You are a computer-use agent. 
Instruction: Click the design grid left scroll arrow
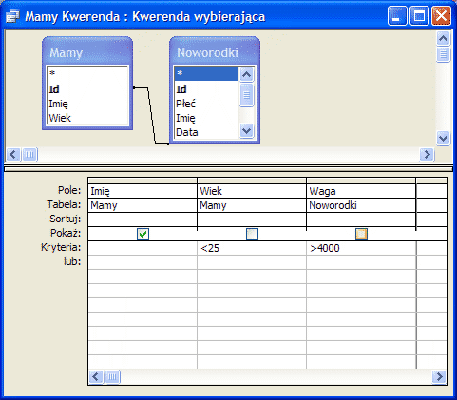[96, 377]
